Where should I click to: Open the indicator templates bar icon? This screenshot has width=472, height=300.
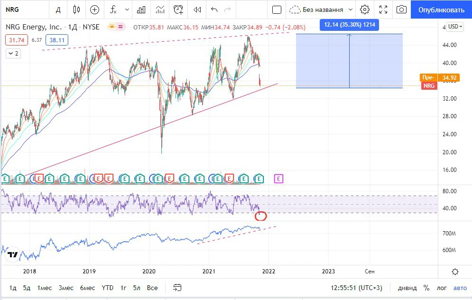click(141, 9)
